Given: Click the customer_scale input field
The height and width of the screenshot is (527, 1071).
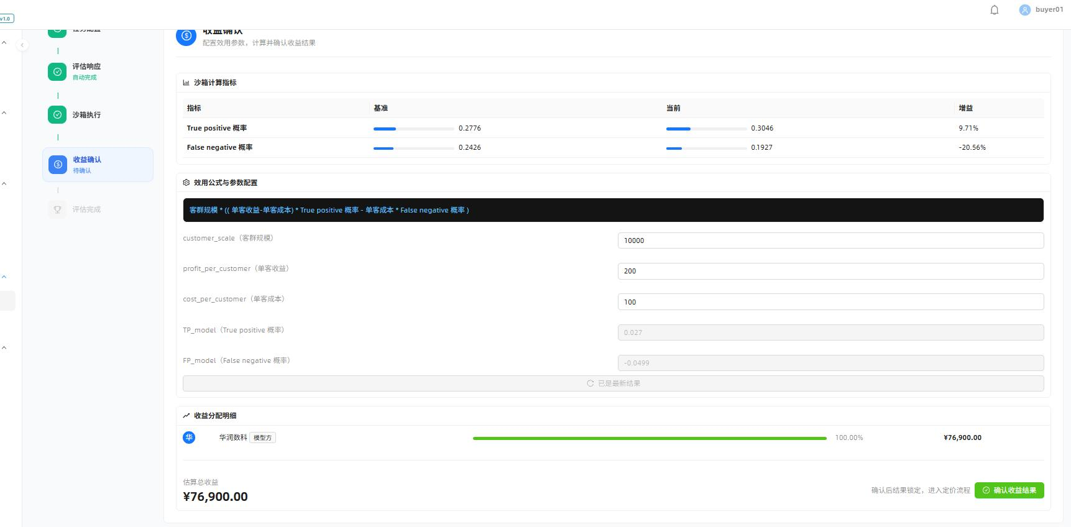Looking at the screenshot, I should (x=830, y=241).
